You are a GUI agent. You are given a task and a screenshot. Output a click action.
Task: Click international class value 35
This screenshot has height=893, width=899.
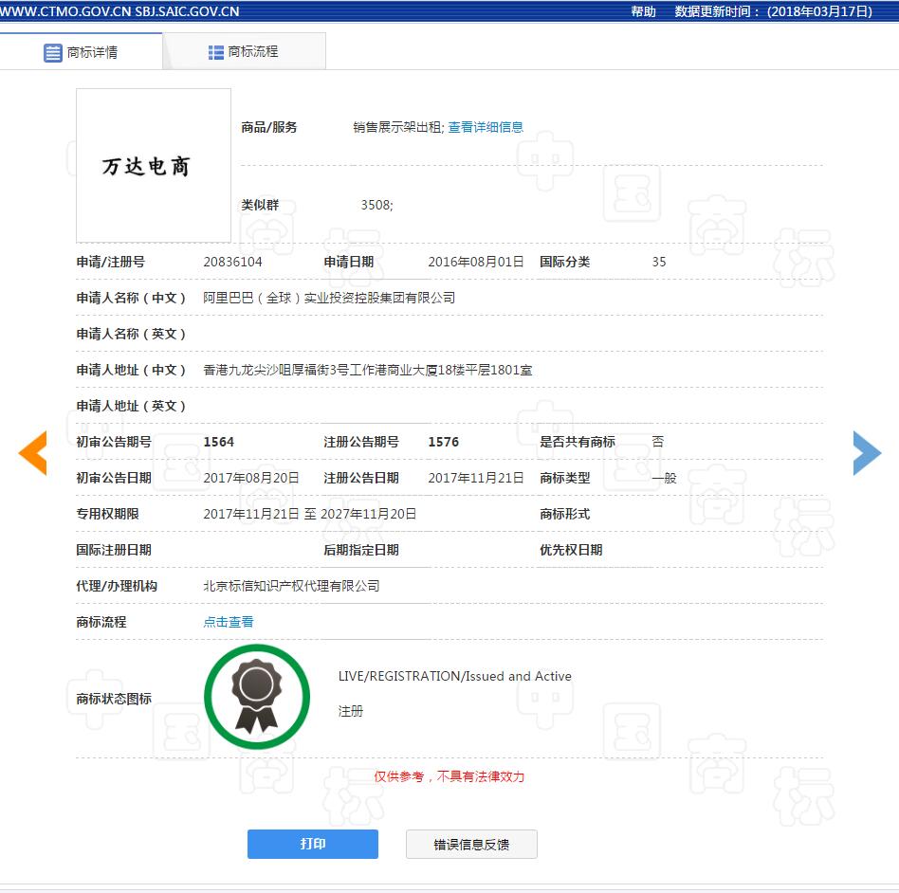tap(659, 262)
